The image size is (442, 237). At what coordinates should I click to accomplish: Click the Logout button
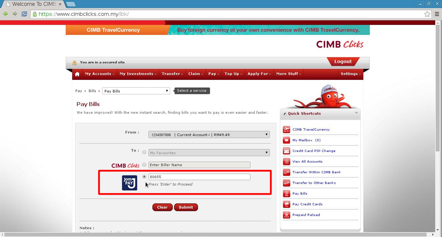(343, 62)
